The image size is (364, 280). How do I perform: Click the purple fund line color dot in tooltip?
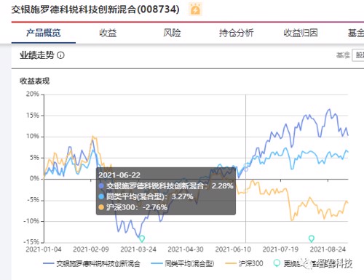[x=101, y=186]
